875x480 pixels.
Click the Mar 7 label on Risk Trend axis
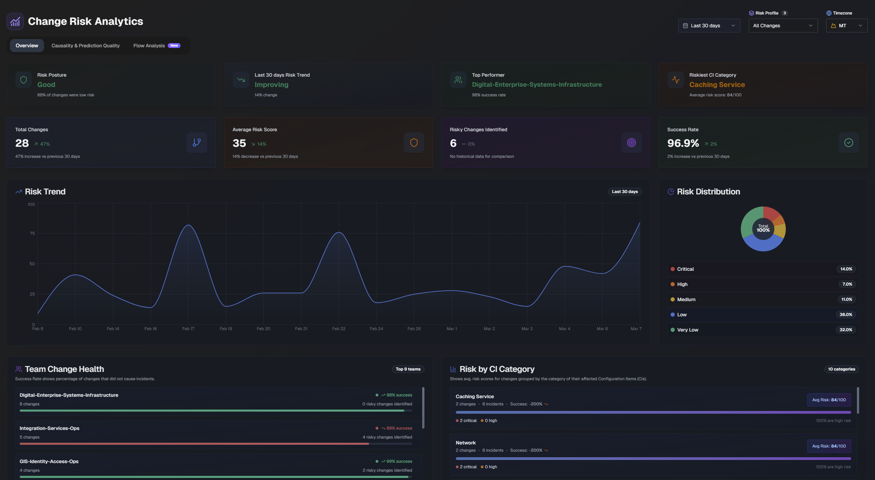click(x=636, y=329)
